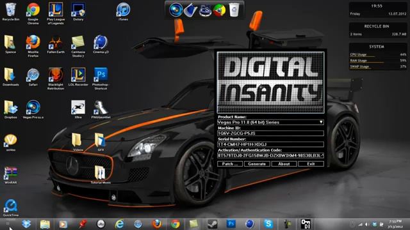The image size is (410, 230).
Task: Open the Mozilla Firefox desktop icon
Action: (33, 46)
